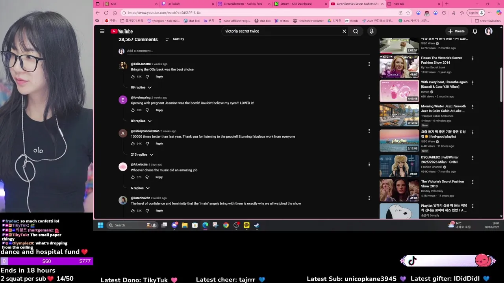This screenshot has width=504, height=283.
Task: Open the Create dropdown button
Action: pos(456,31)
